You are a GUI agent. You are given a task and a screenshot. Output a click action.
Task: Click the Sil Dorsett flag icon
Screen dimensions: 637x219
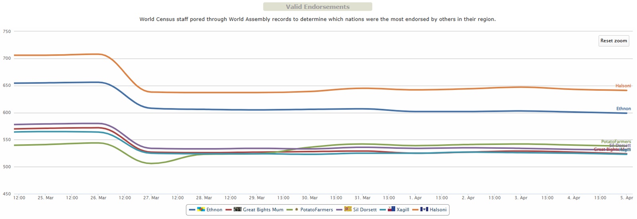(x=348, y=209)
